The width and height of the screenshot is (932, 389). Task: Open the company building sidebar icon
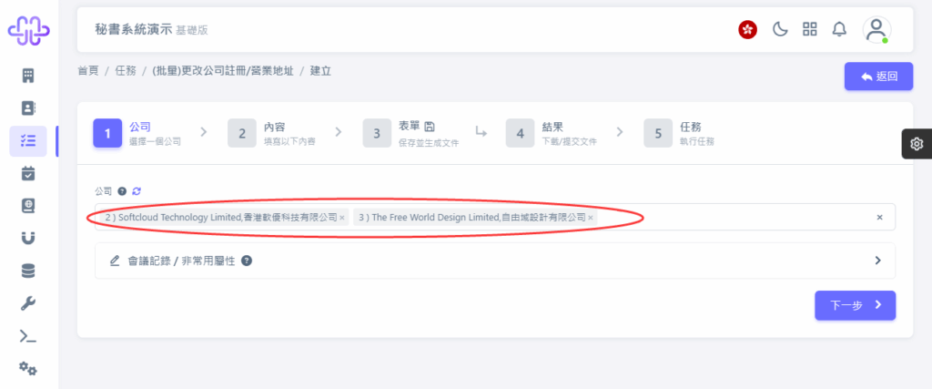click(x=28, y=76)
